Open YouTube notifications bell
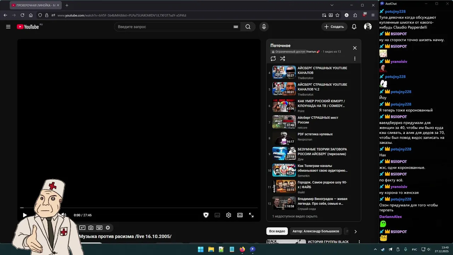The width and height of the screenshot is (453, 255). [x=354, y=27]
